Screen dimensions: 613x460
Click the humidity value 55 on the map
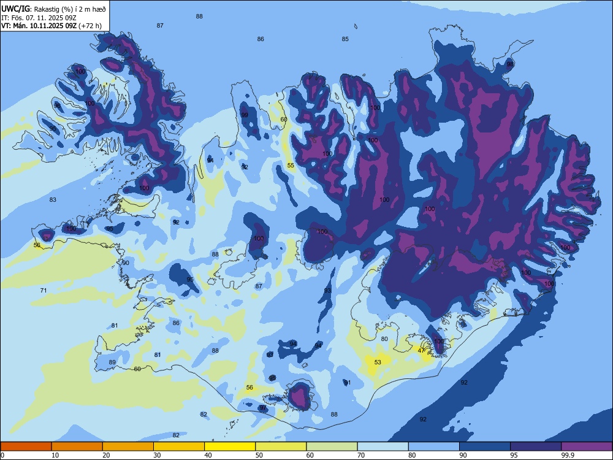click(291, 166)
